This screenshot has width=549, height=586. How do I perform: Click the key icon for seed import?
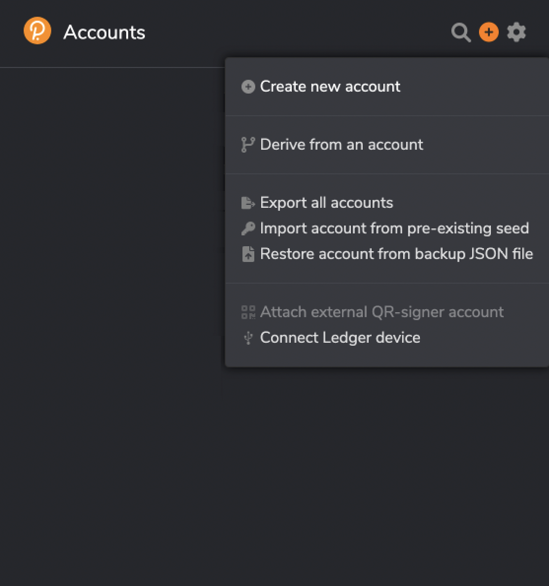[x=248, y=228]
